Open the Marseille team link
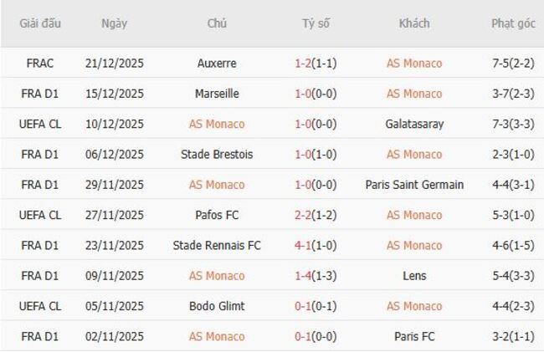Viewport: 544px width, 352px height. [x=217, y=94]
